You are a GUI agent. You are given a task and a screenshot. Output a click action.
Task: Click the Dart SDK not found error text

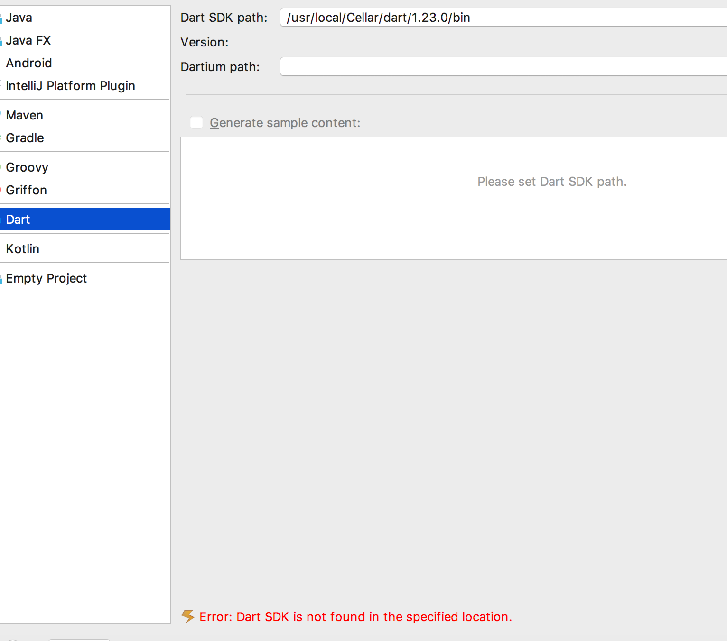pos(356,617)
